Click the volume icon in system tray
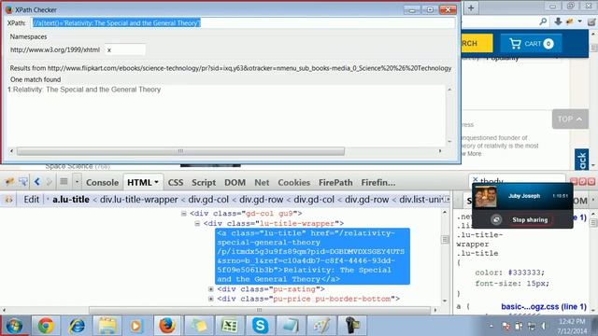 click(543, 326)
